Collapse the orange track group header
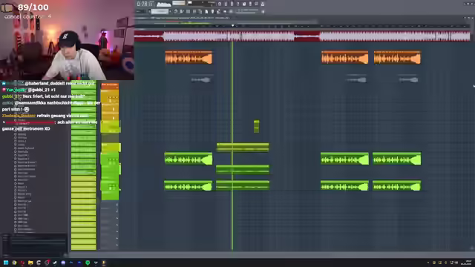 (110, 85)
